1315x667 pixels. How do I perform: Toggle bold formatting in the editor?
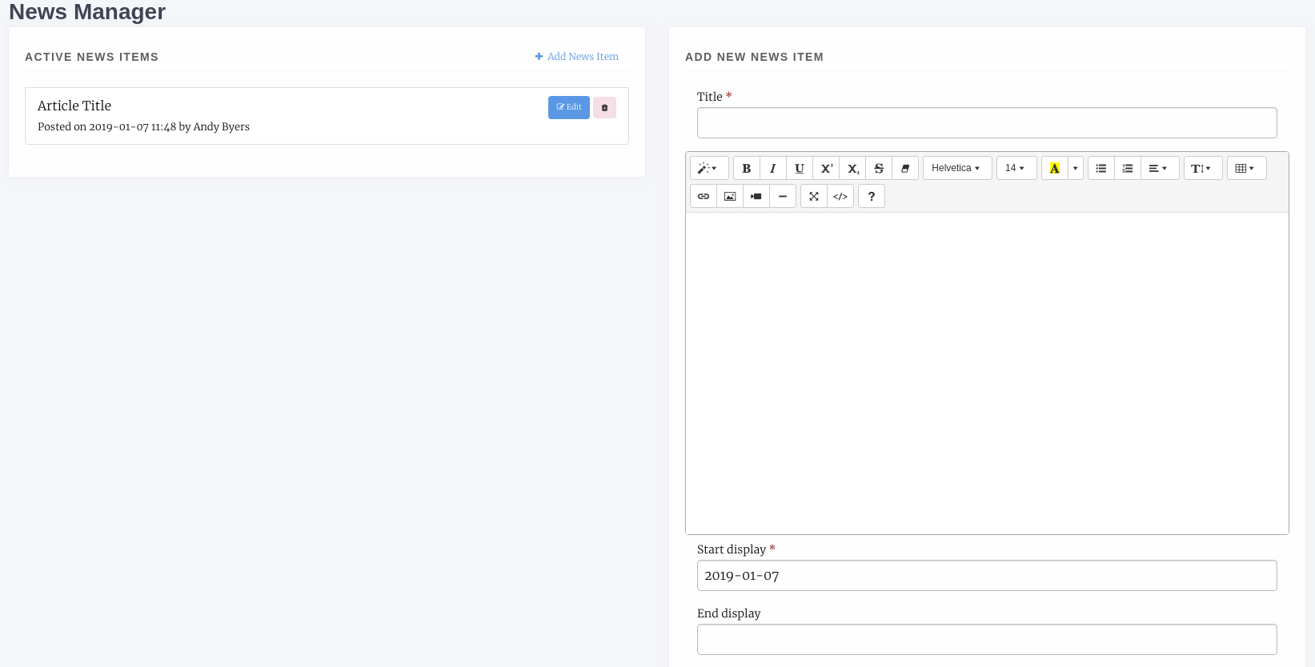pos(746,168)
